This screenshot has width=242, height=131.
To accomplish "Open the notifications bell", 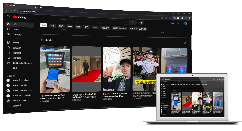I will 178,23.
